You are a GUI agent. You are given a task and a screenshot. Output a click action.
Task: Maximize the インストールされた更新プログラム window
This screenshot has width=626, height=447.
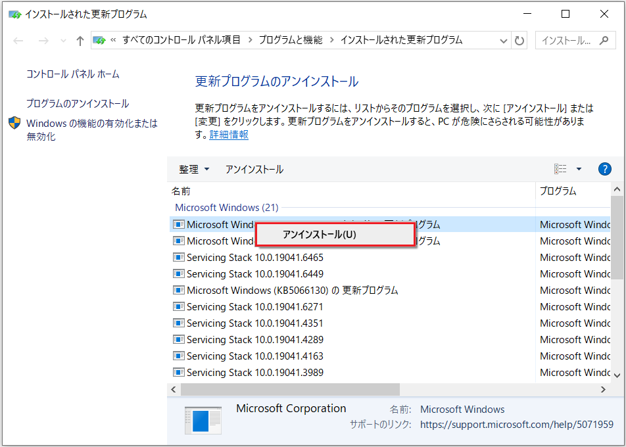[566, 14]
